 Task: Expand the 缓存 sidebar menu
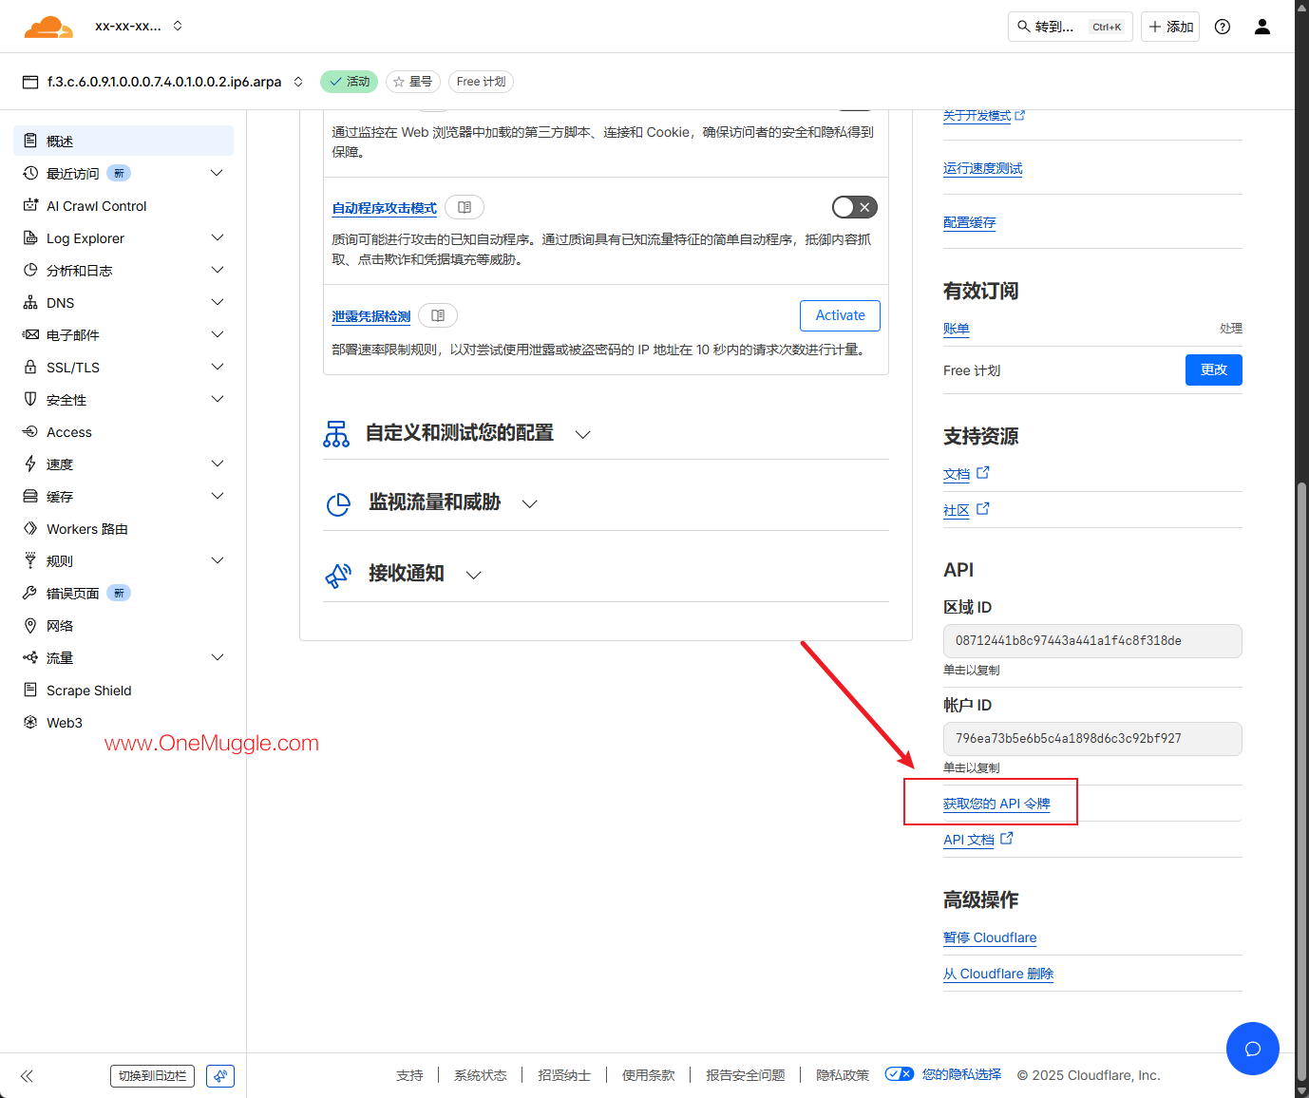point(218,496)
